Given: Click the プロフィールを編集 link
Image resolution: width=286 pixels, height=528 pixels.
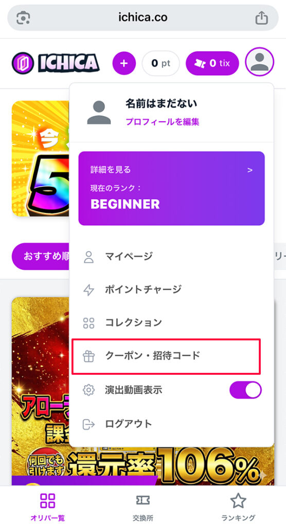Looking at the screenshot, I should [163, 122].
